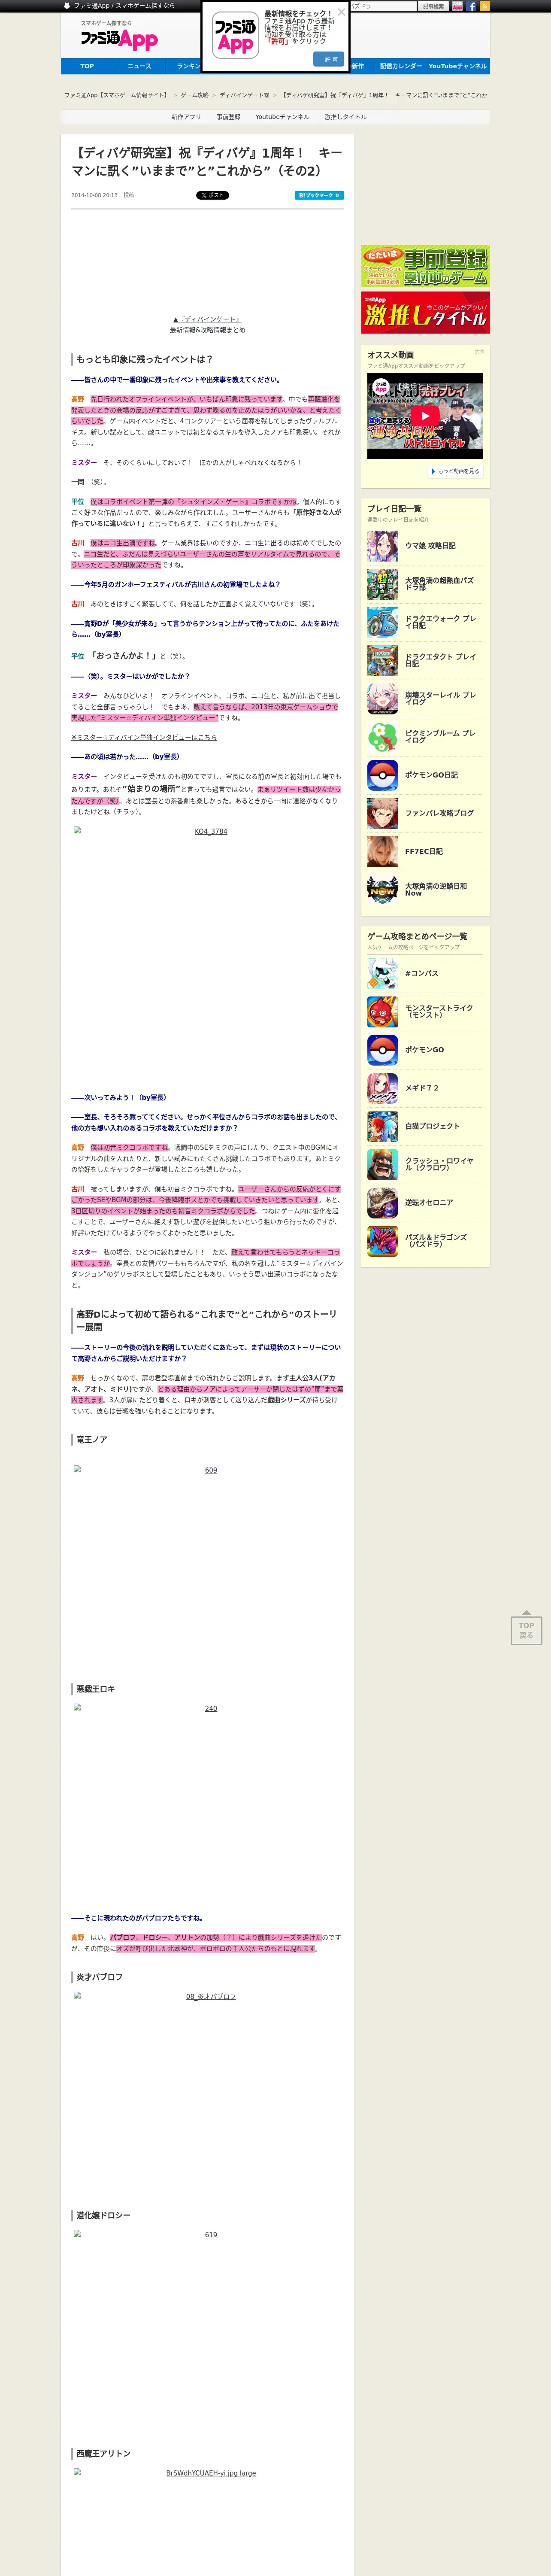Click the ゲーム攻略 breadcrumb link

coord(195,95)
